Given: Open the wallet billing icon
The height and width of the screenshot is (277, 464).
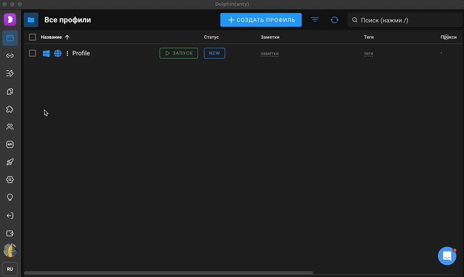Looking at the screenshot, I should click(10, 233).
